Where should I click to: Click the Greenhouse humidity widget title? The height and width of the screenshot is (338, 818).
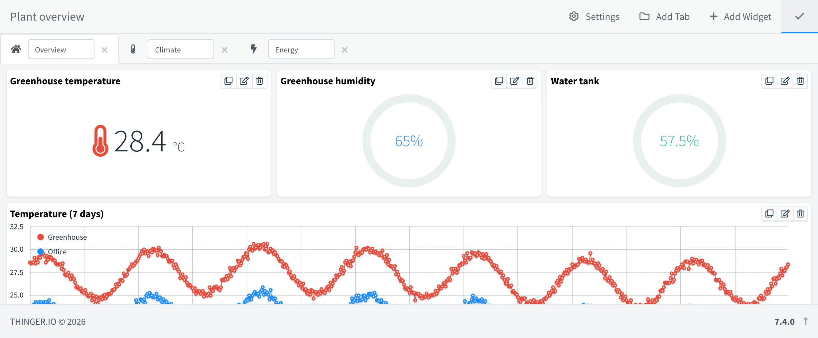coord(328,81)
